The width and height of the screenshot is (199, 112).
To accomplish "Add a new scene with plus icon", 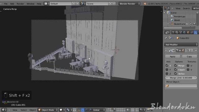I will click(110, 4).
